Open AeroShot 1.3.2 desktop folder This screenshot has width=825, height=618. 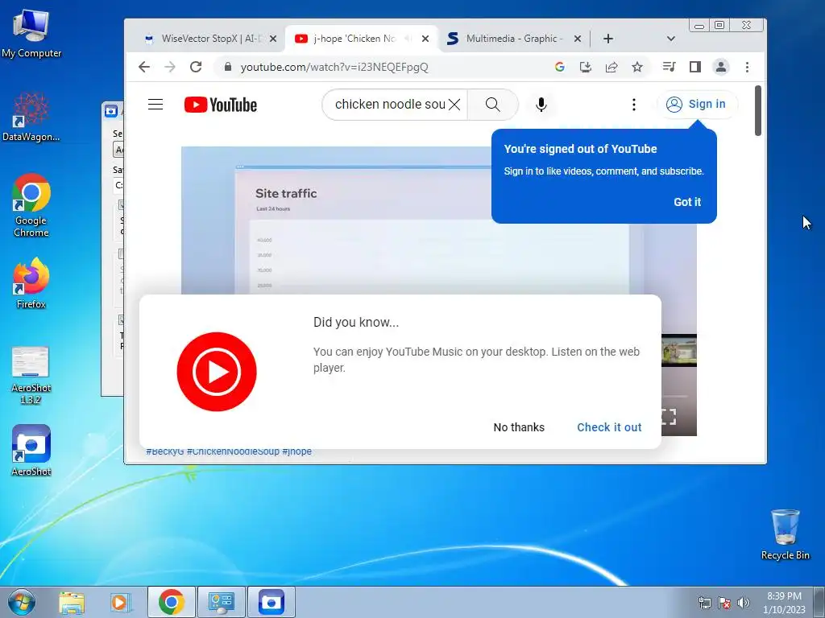coord(31,375)
